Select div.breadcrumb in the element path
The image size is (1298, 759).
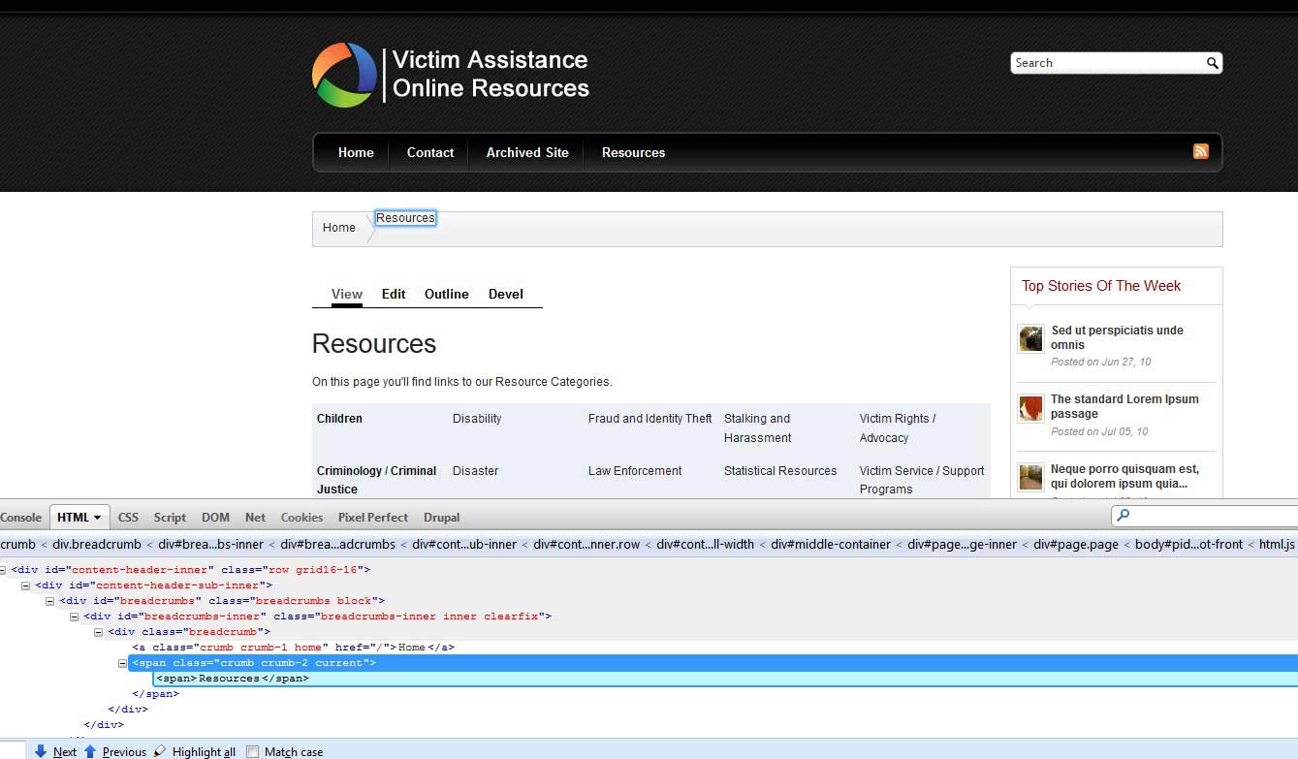coord(97,545)
